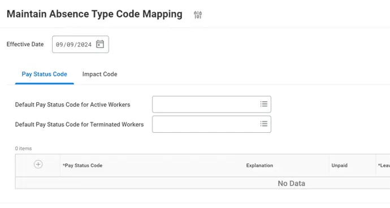Focus the Default Pay Status Code Terminated Workers field
The image size is (390, 208).
pyautogui.click(x=211, y=124)
